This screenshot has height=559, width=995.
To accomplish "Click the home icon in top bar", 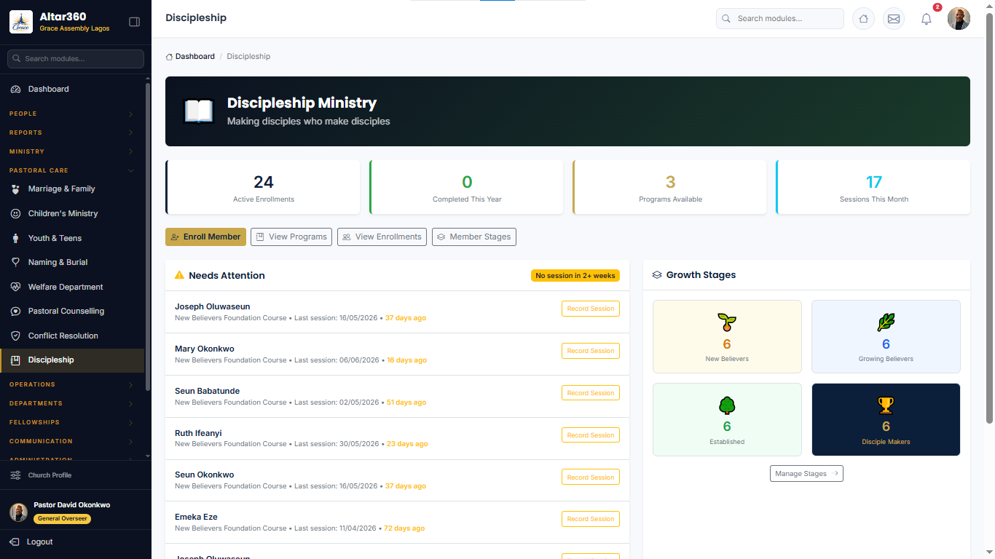I will point(863,19).
